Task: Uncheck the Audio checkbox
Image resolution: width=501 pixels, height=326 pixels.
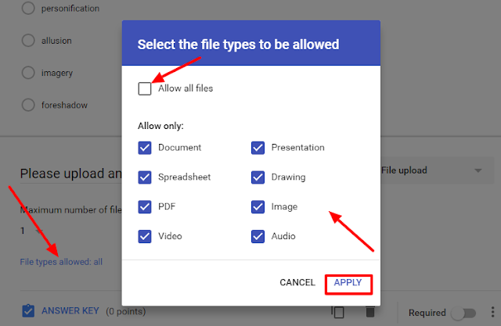Action: pyautogui.click(x=258, y=236)
